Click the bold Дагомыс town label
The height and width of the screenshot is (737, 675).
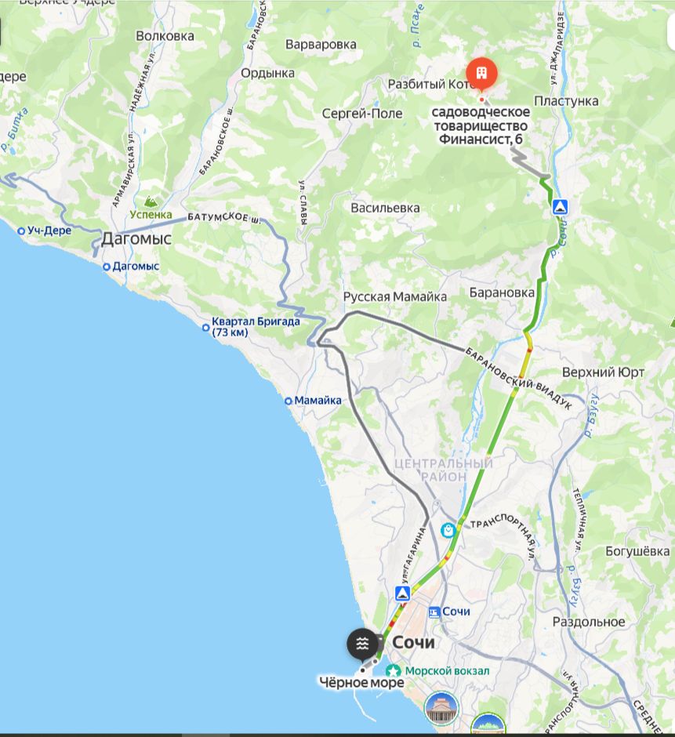[136, 239]
